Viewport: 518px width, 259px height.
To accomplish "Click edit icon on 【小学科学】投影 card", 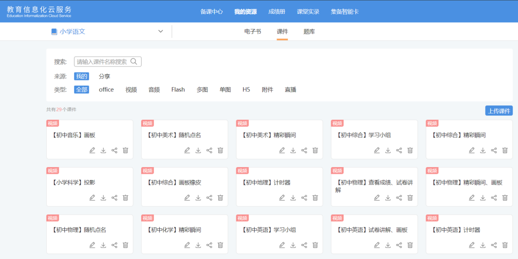I will 92,198.
